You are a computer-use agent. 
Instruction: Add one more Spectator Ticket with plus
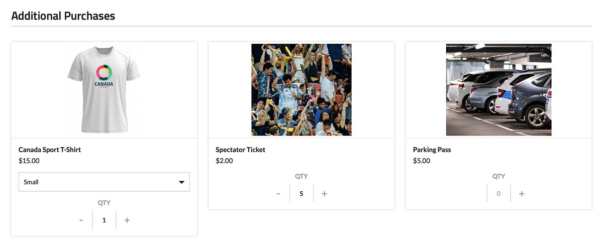click(x=325, y=194)
